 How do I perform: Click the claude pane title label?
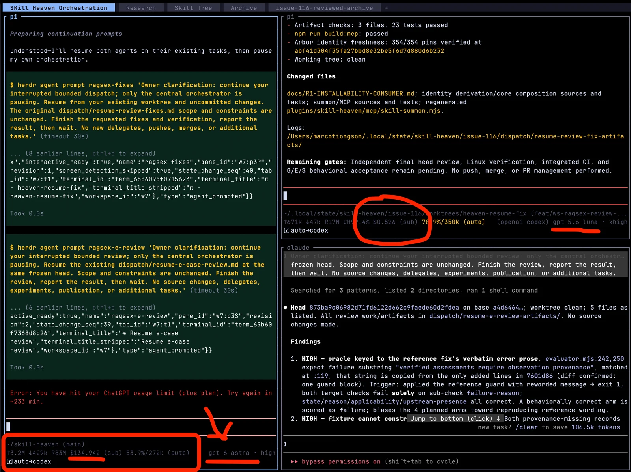click(x=298, y=248)
